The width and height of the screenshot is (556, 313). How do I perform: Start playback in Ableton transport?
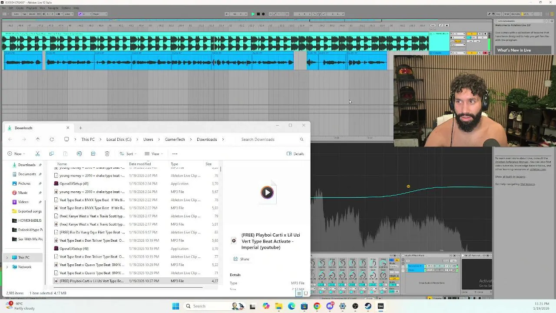[253, 14]
